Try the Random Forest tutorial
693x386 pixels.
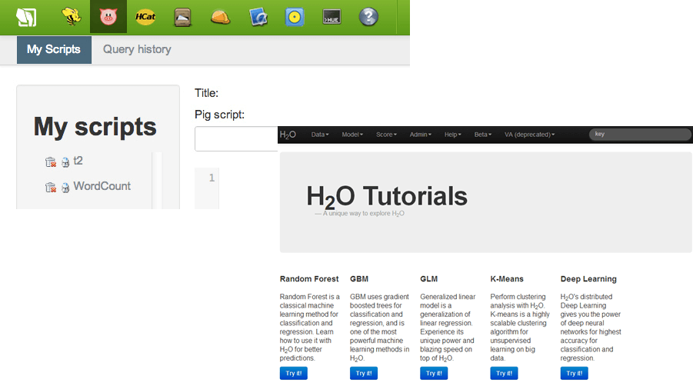294,373
